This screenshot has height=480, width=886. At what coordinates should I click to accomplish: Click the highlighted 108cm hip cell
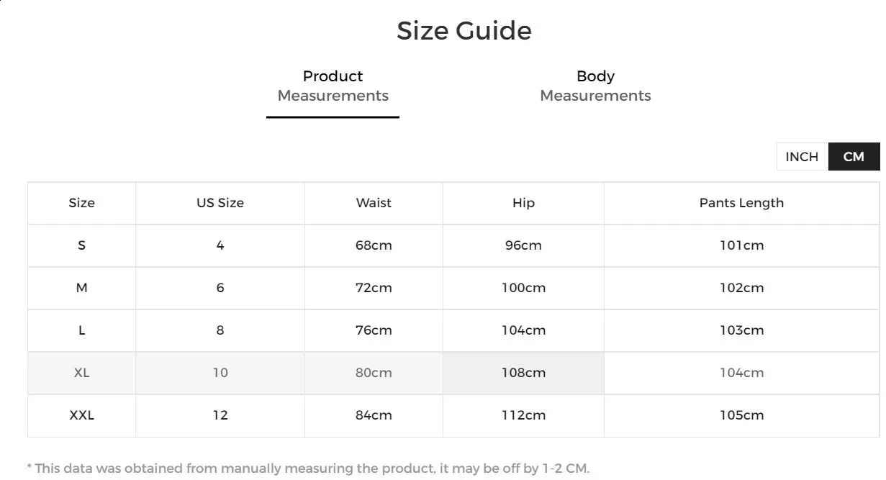point(523,373)
